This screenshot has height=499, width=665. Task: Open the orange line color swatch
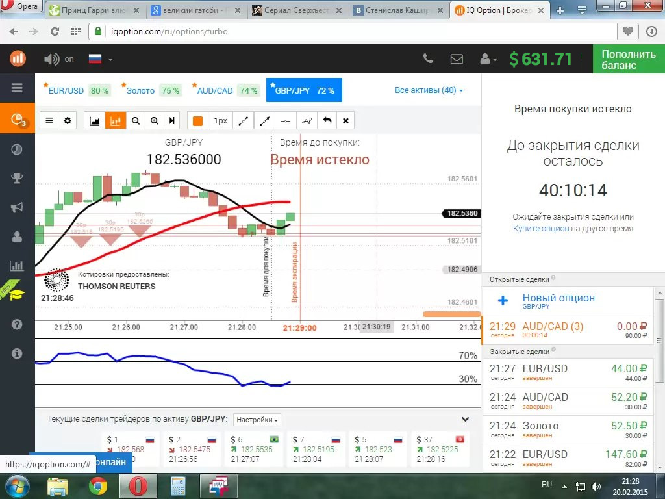pos(198,121)
